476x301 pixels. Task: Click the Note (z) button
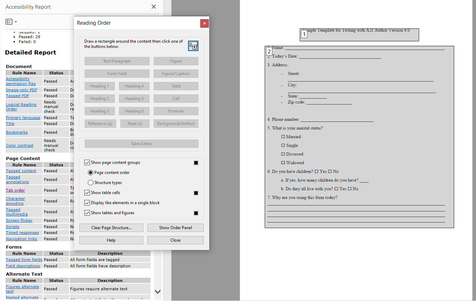tap(135, 124)
